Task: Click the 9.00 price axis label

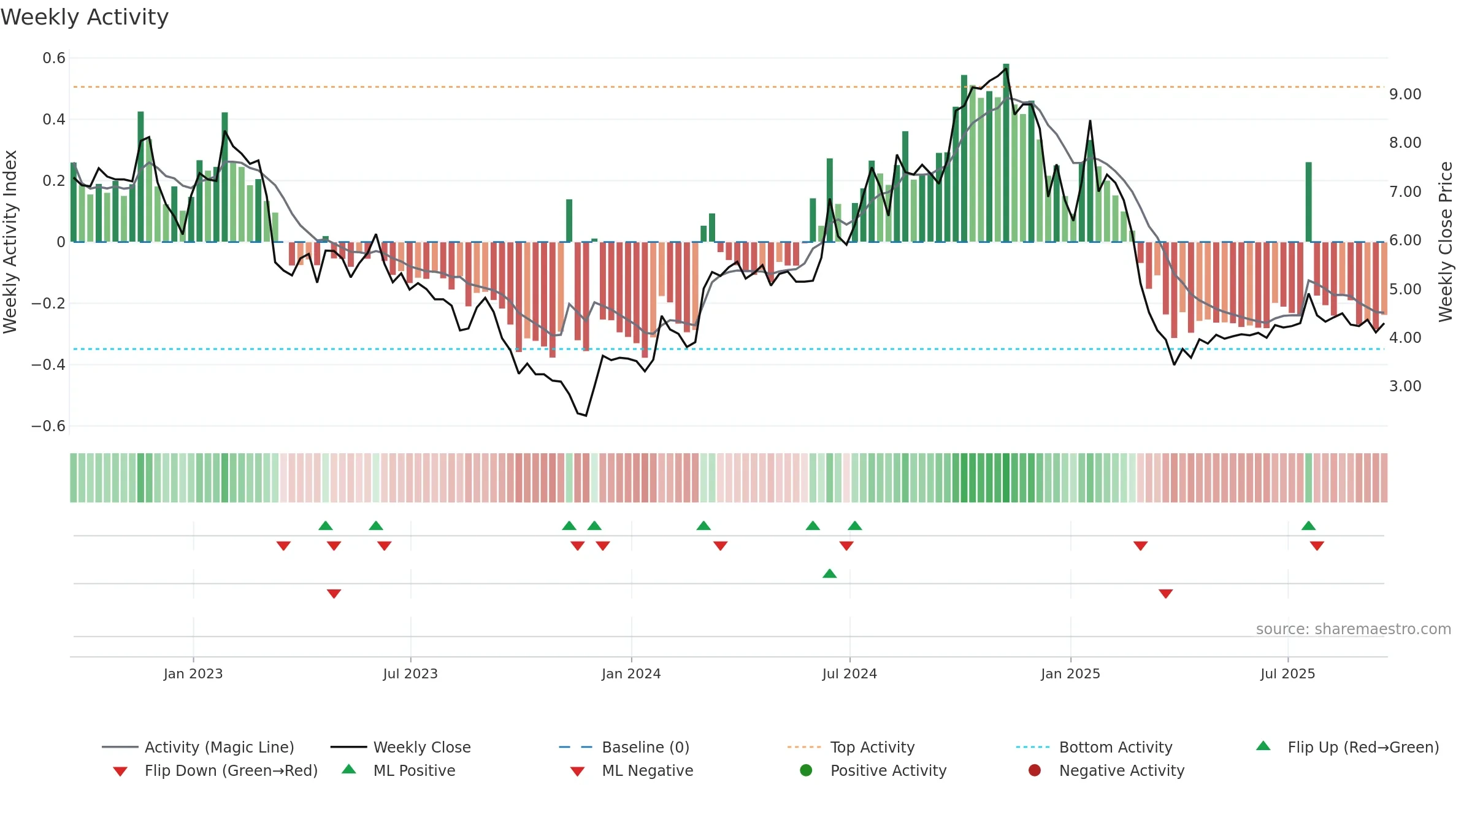Action: (x=1405, y=94)
